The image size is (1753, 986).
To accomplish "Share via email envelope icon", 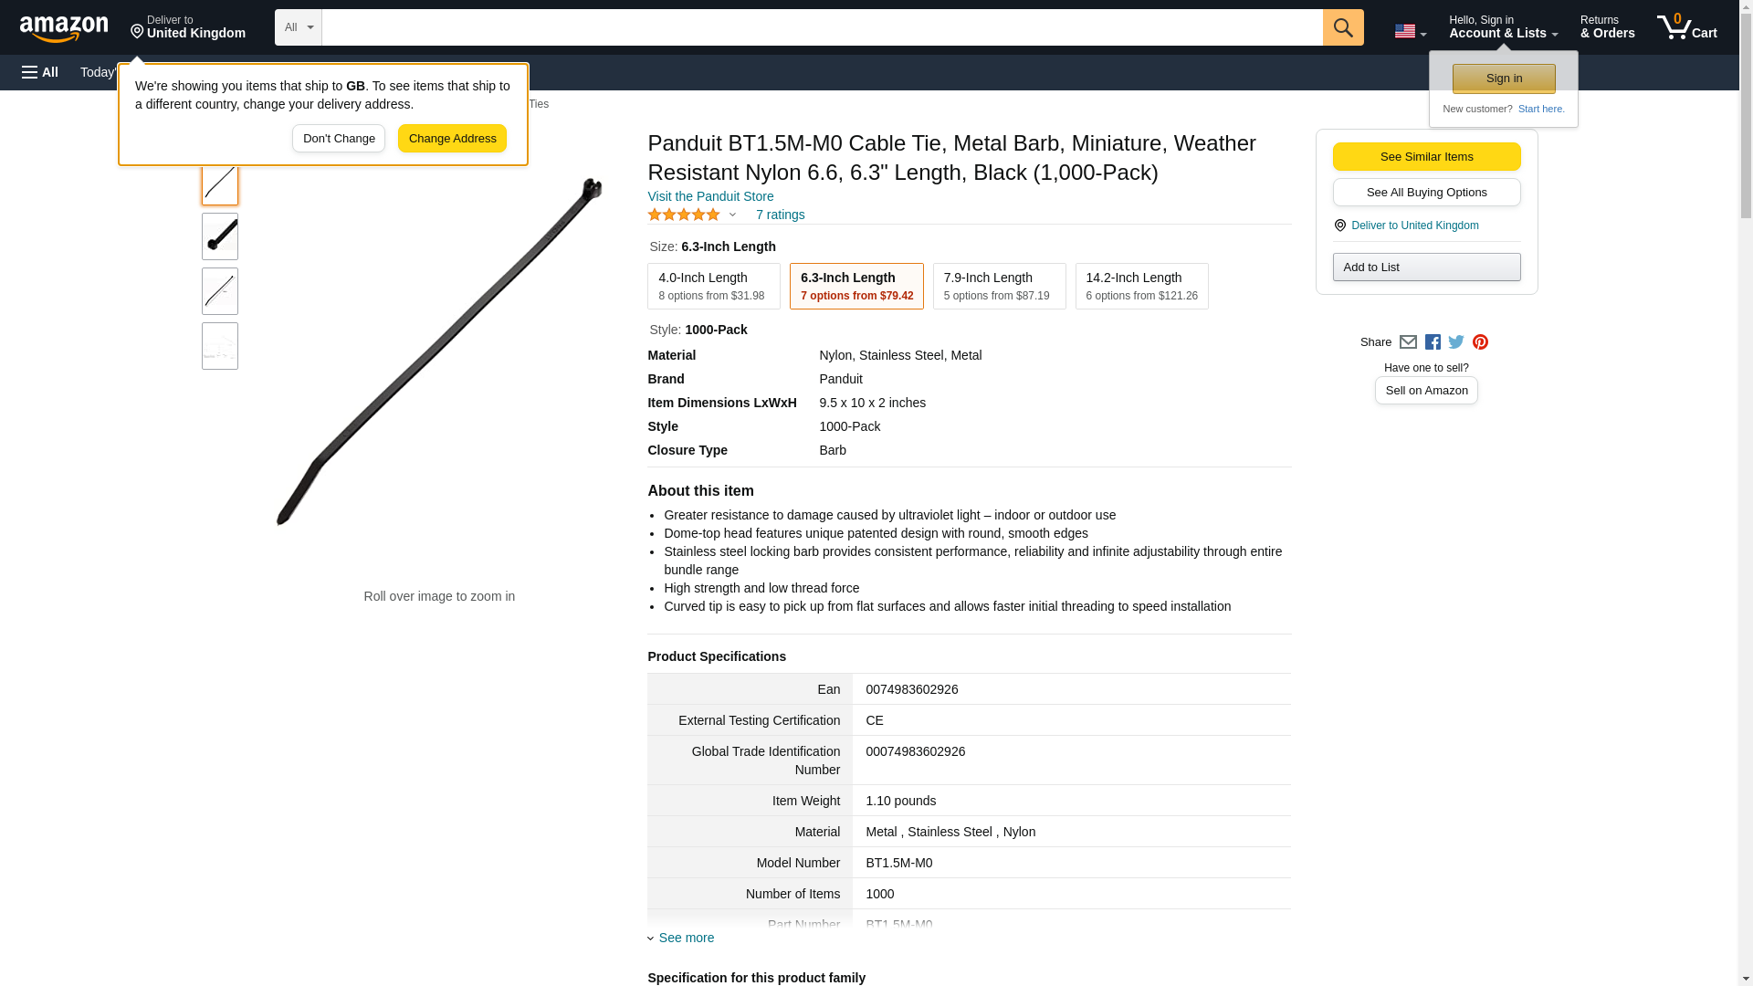I will click(1408, 342).
